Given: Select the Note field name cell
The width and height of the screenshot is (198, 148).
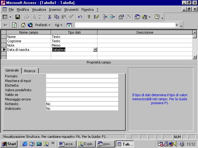Looking at the screenshot, I should (29, 45).
